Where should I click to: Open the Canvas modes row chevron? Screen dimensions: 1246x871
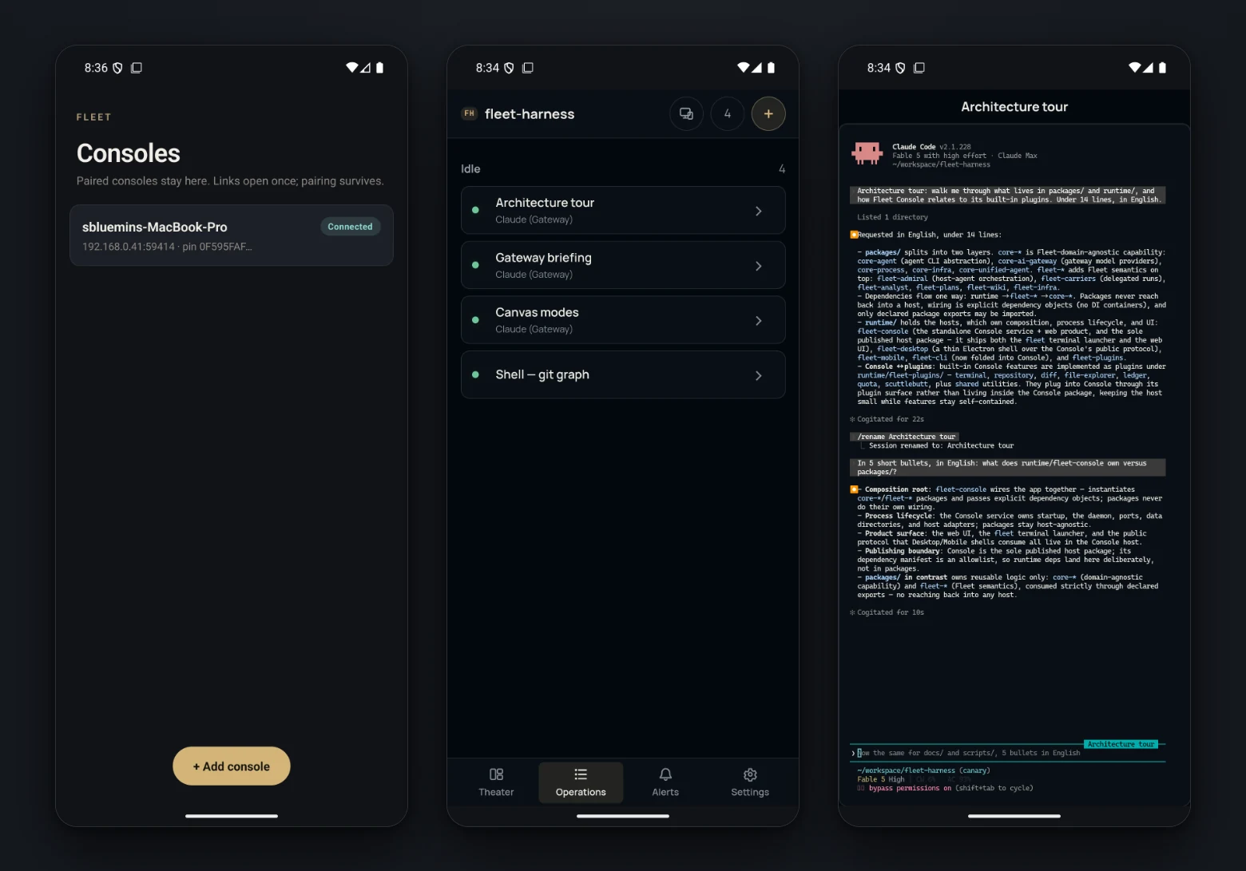pos(759,321)
